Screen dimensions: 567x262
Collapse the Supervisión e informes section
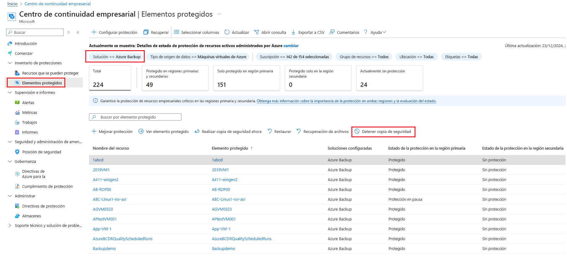tap(10, 92)
